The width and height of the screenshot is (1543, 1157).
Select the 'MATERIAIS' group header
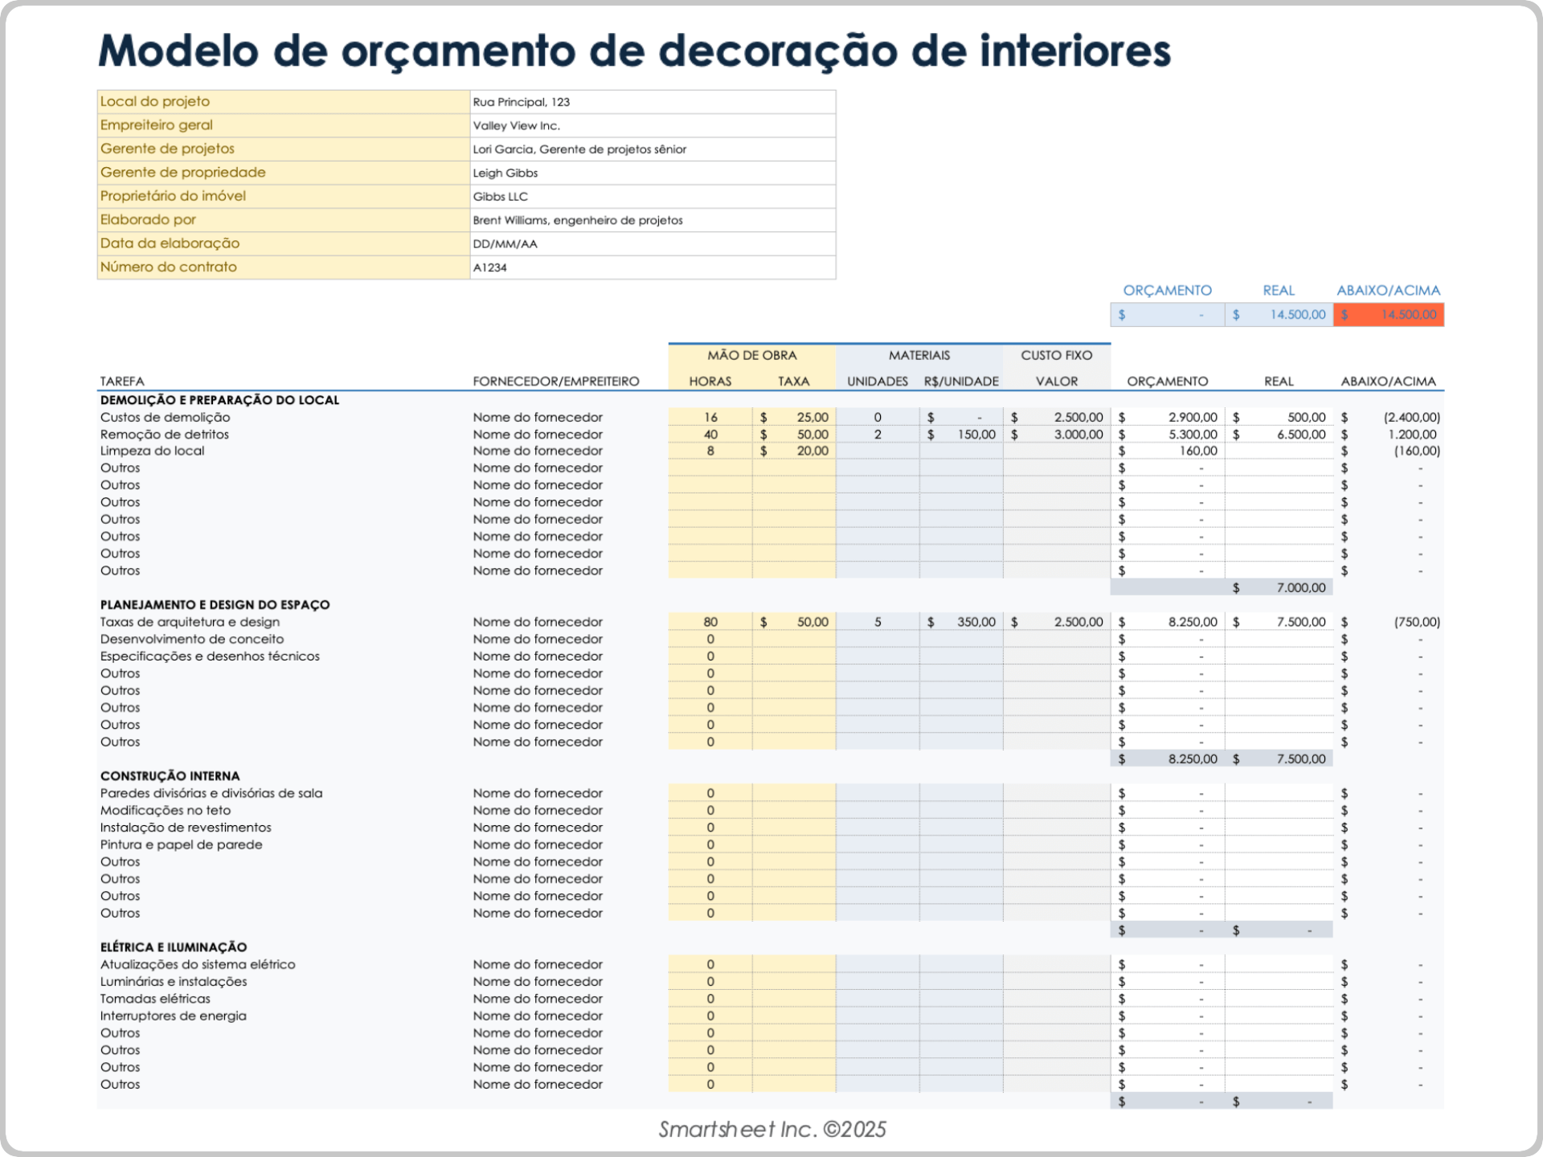click(919, 355)
